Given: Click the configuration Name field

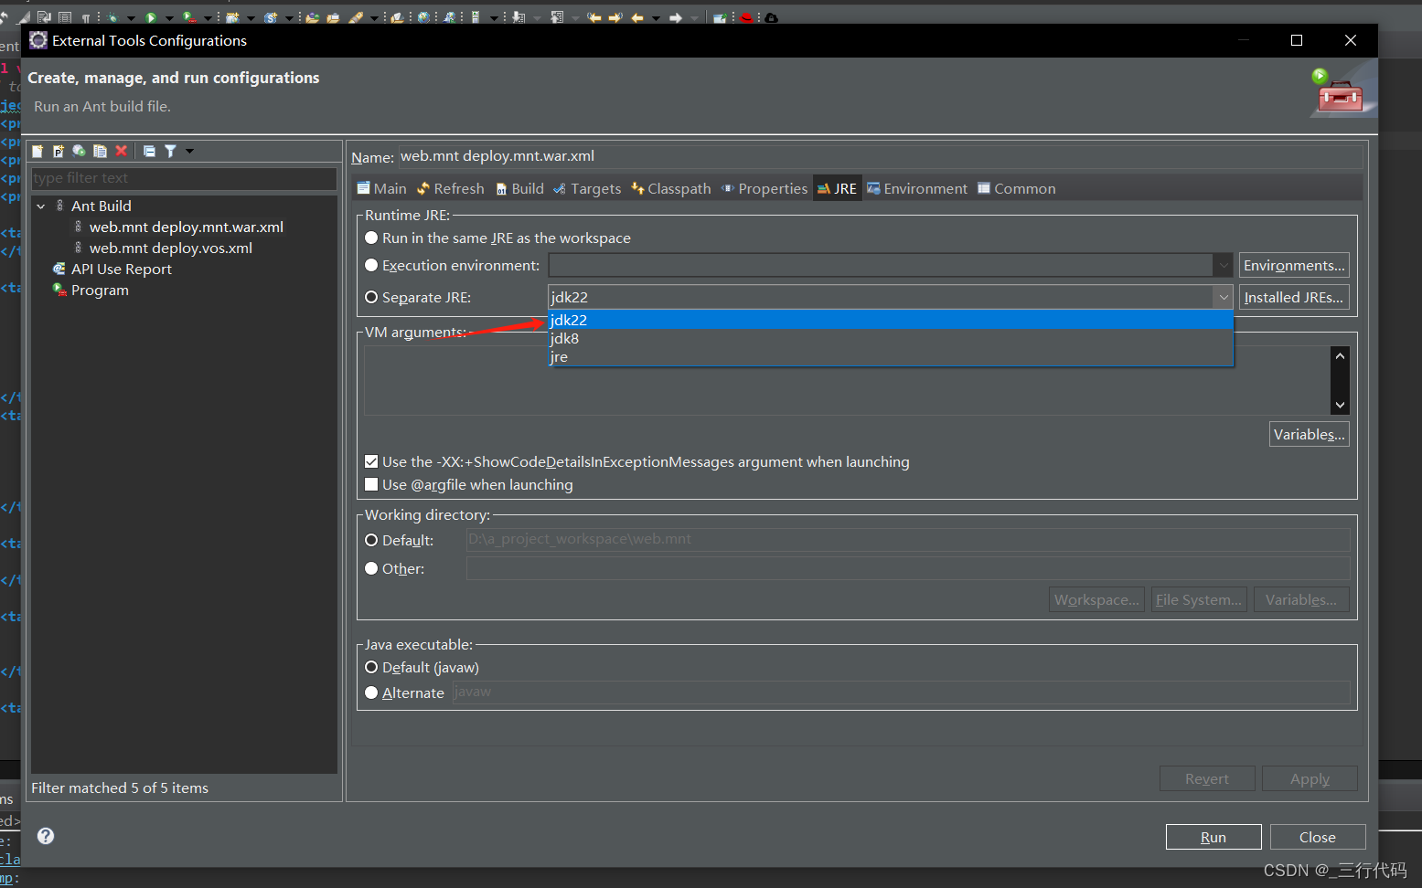Looking at the screenshot, I should tap(881, 156).
